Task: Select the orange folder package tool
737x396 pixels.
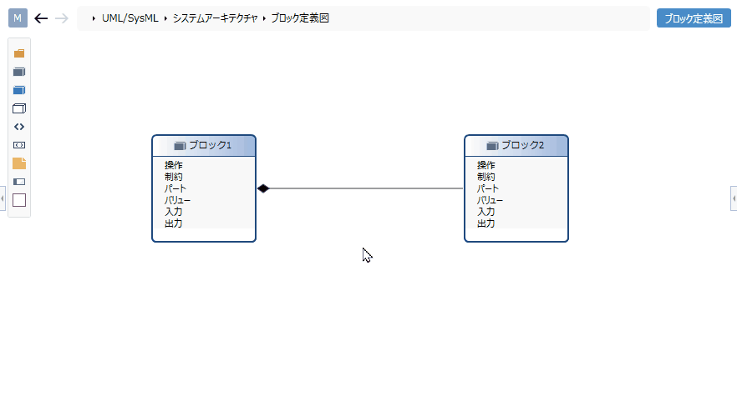Action: point(19,53)
